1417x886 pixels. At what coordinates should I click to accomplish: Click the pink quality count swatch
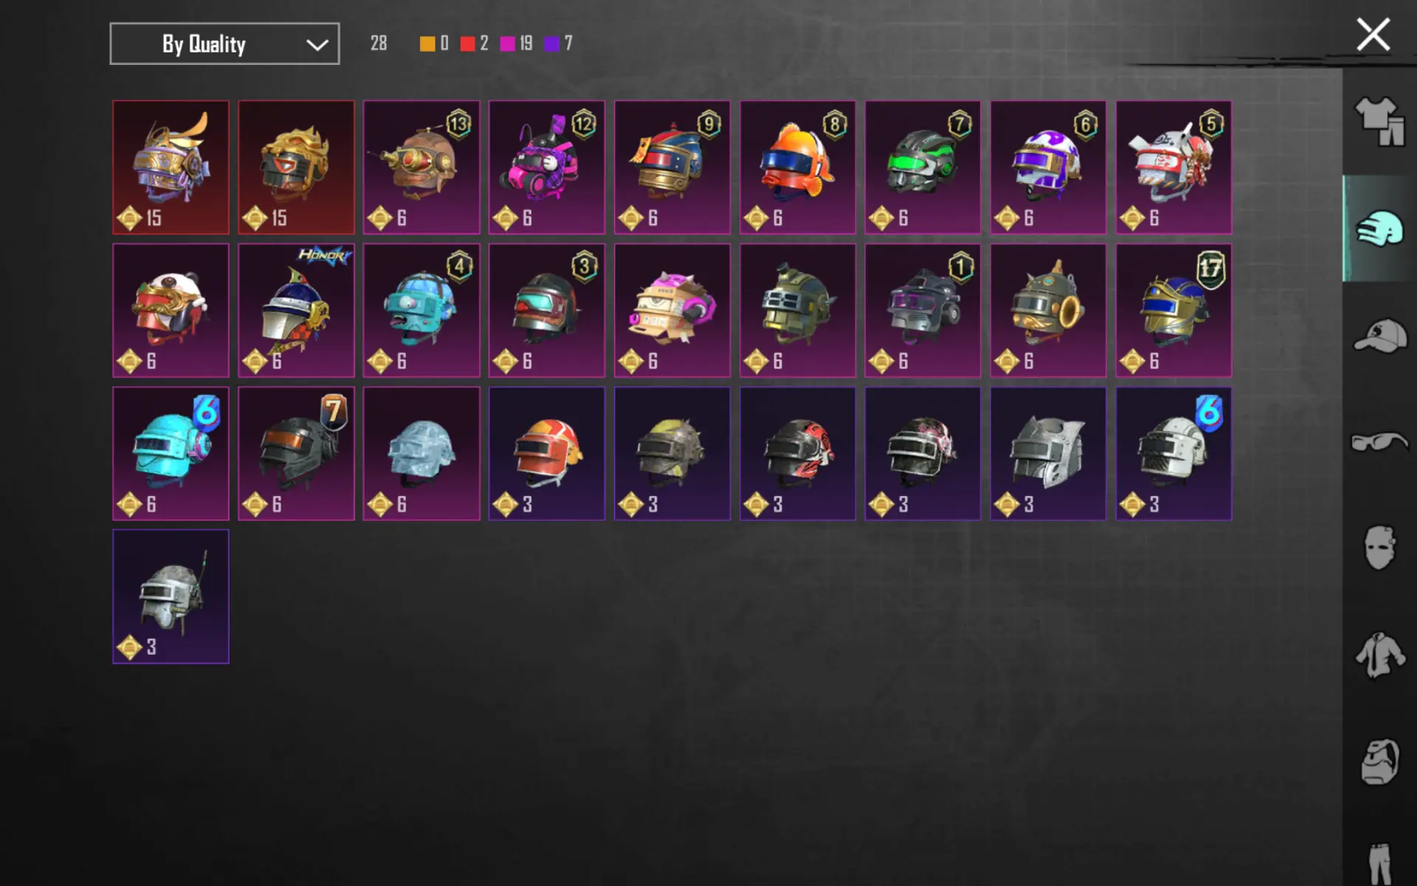[507, 44]
